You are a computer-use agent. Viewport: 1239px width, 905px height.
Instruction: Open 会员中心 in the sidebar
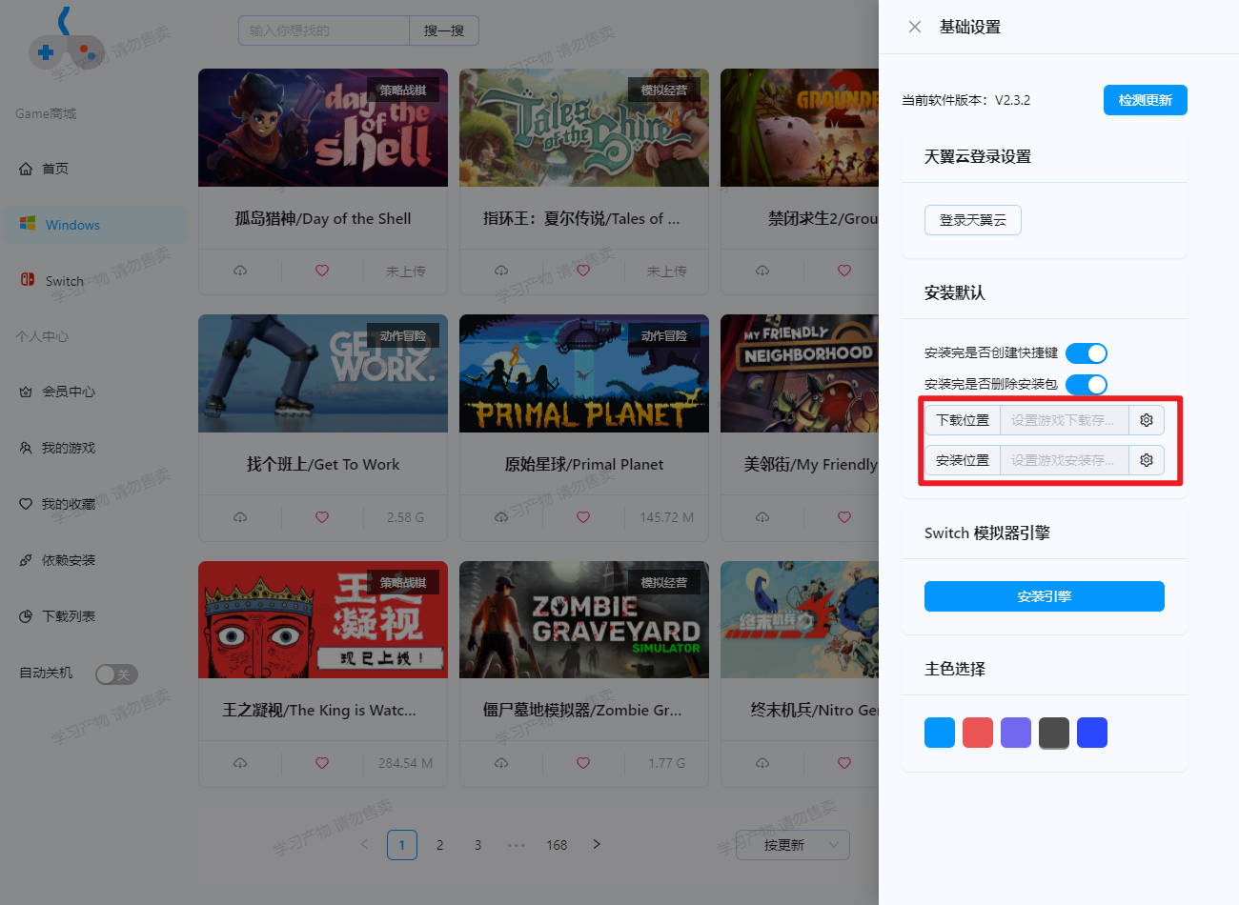coord(95,392)
